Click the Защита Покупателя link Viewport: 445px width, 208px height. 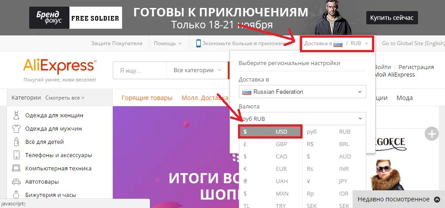[x=116, y=43]
